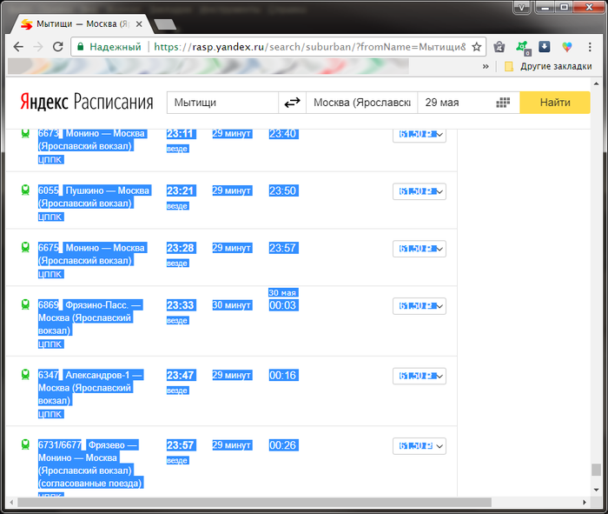The height and width of the screenshot is (514, 608).
Task: Click train icon of route 6675
Action: (x=25, y=247)
